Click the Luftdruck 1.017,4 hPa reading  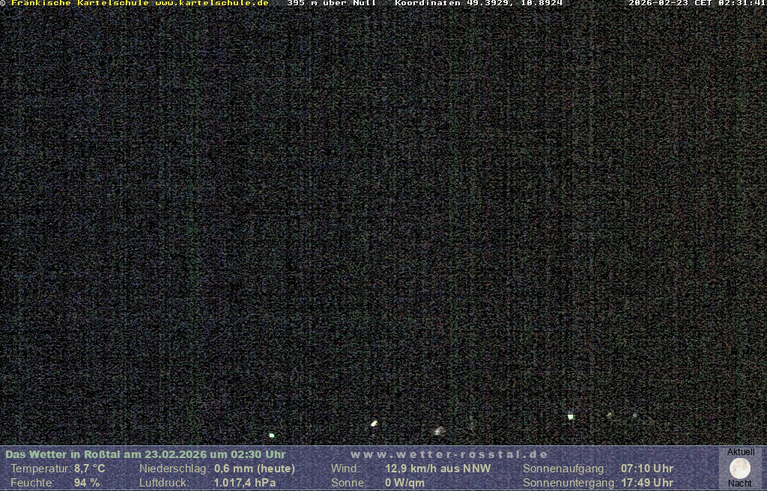[x=244, y=483]
